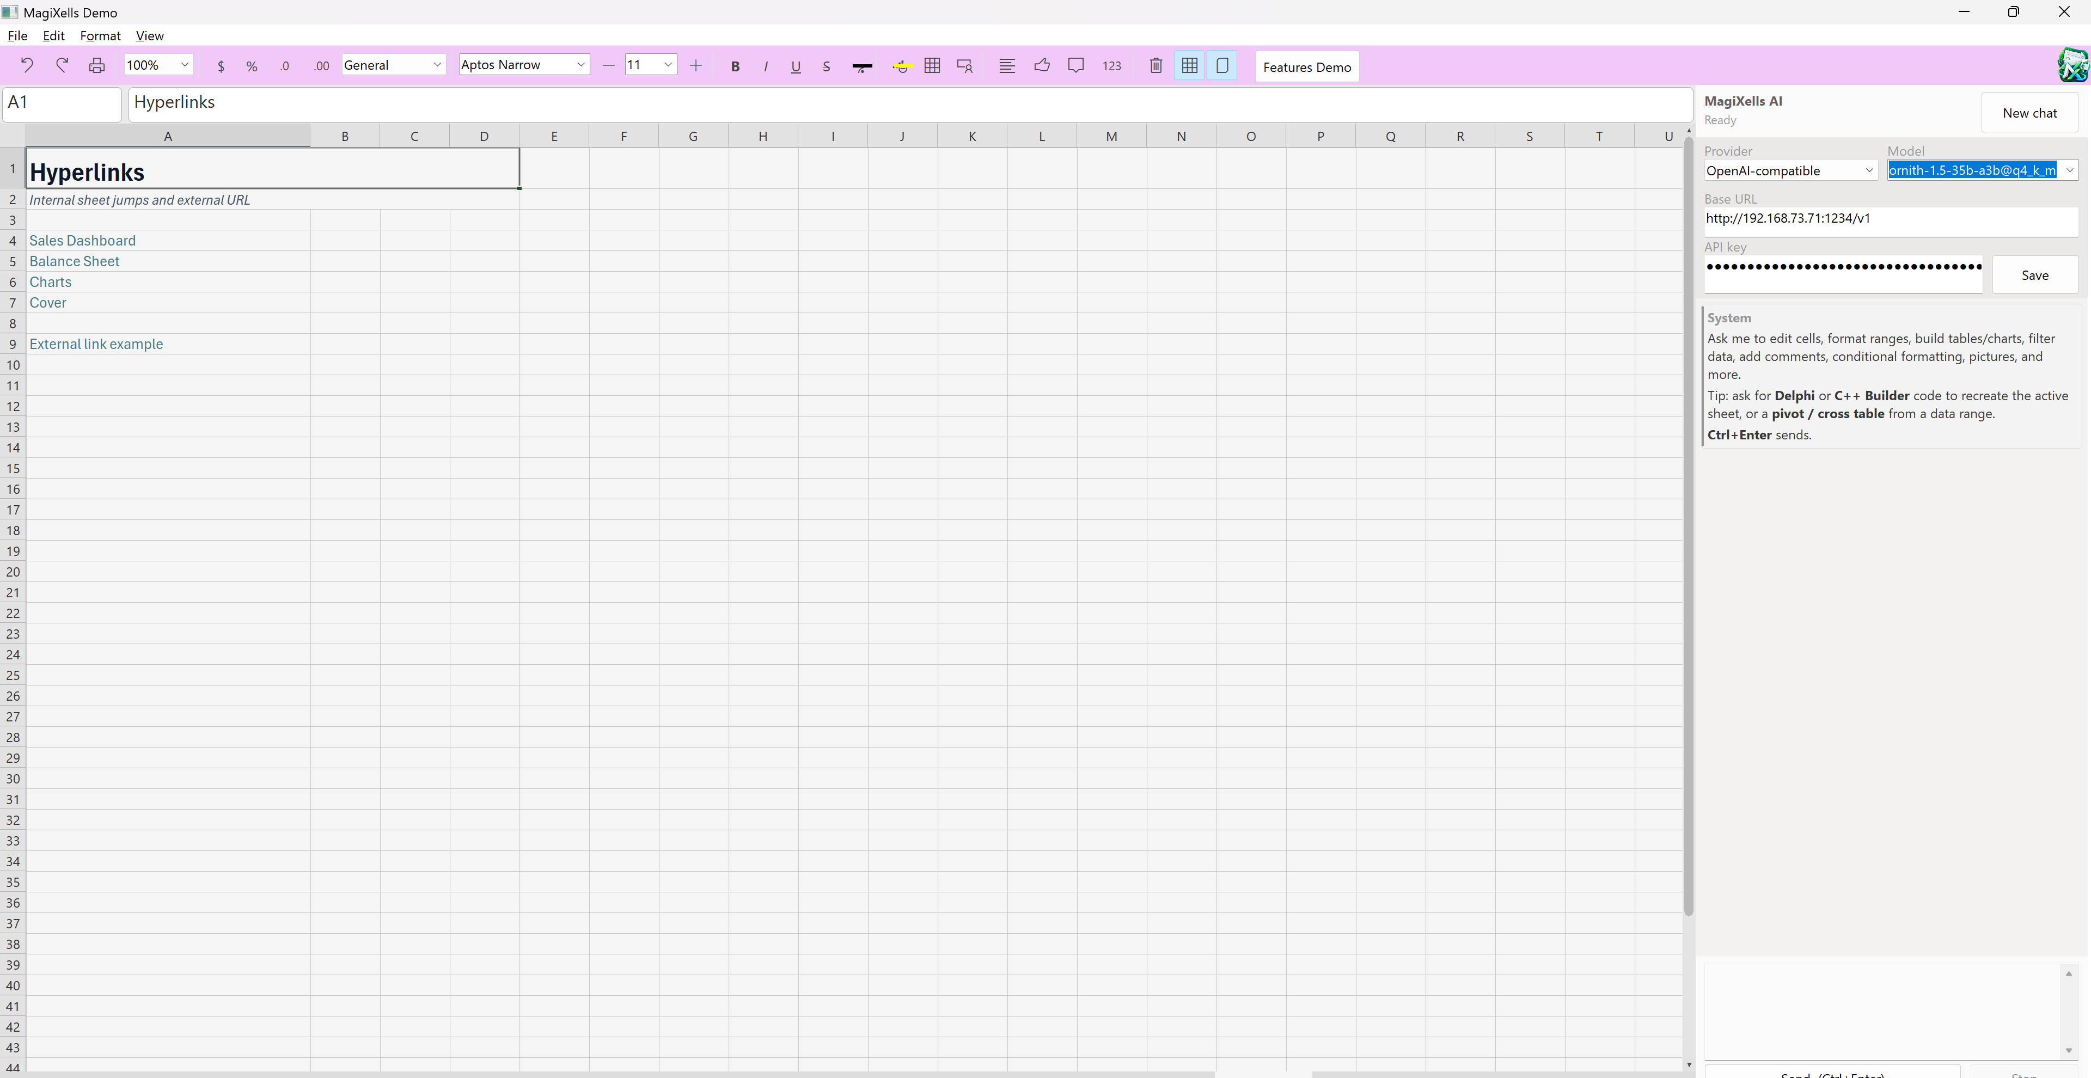Open the Provider dropdown
The image size is (2091, 1078).
(1790, 170)
